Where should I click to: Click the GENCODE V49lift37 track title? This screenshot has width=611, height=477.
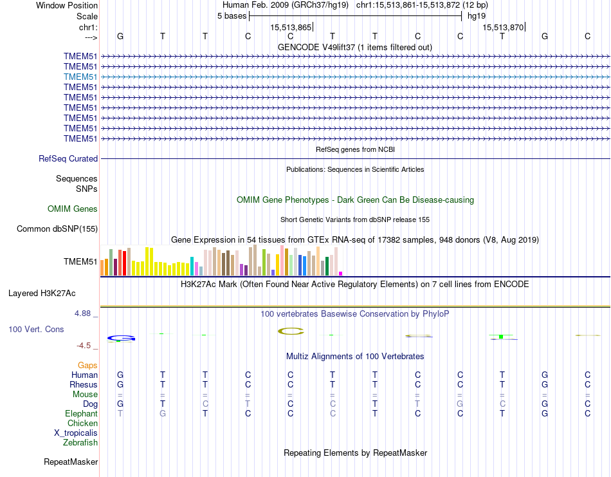pyautogui.click(x=354, y=47)
